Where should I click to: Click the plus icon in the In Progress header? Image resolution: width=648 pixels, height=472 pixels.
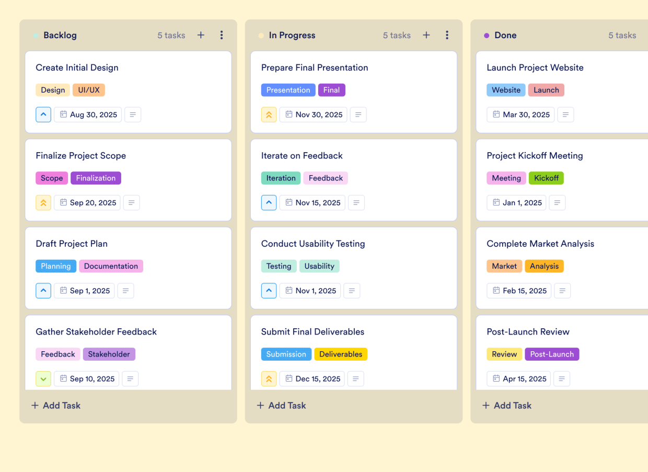(426, 35)
